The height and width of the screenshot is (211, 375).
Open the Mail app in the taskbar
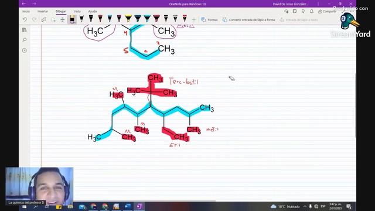82,206
